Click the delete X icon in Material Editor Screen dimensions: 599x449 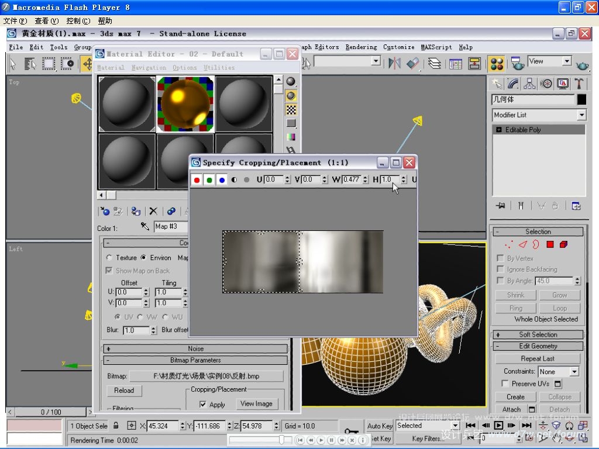[x=153, y=211]
